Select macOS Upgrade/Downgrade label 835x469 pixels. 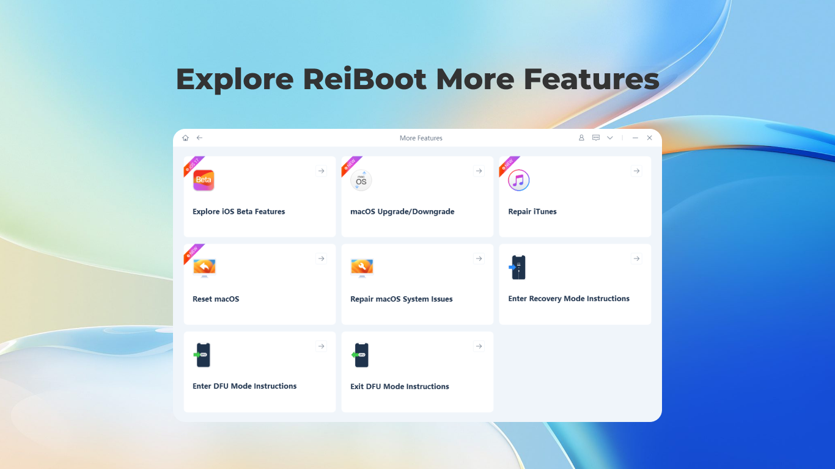click(402, 212)
